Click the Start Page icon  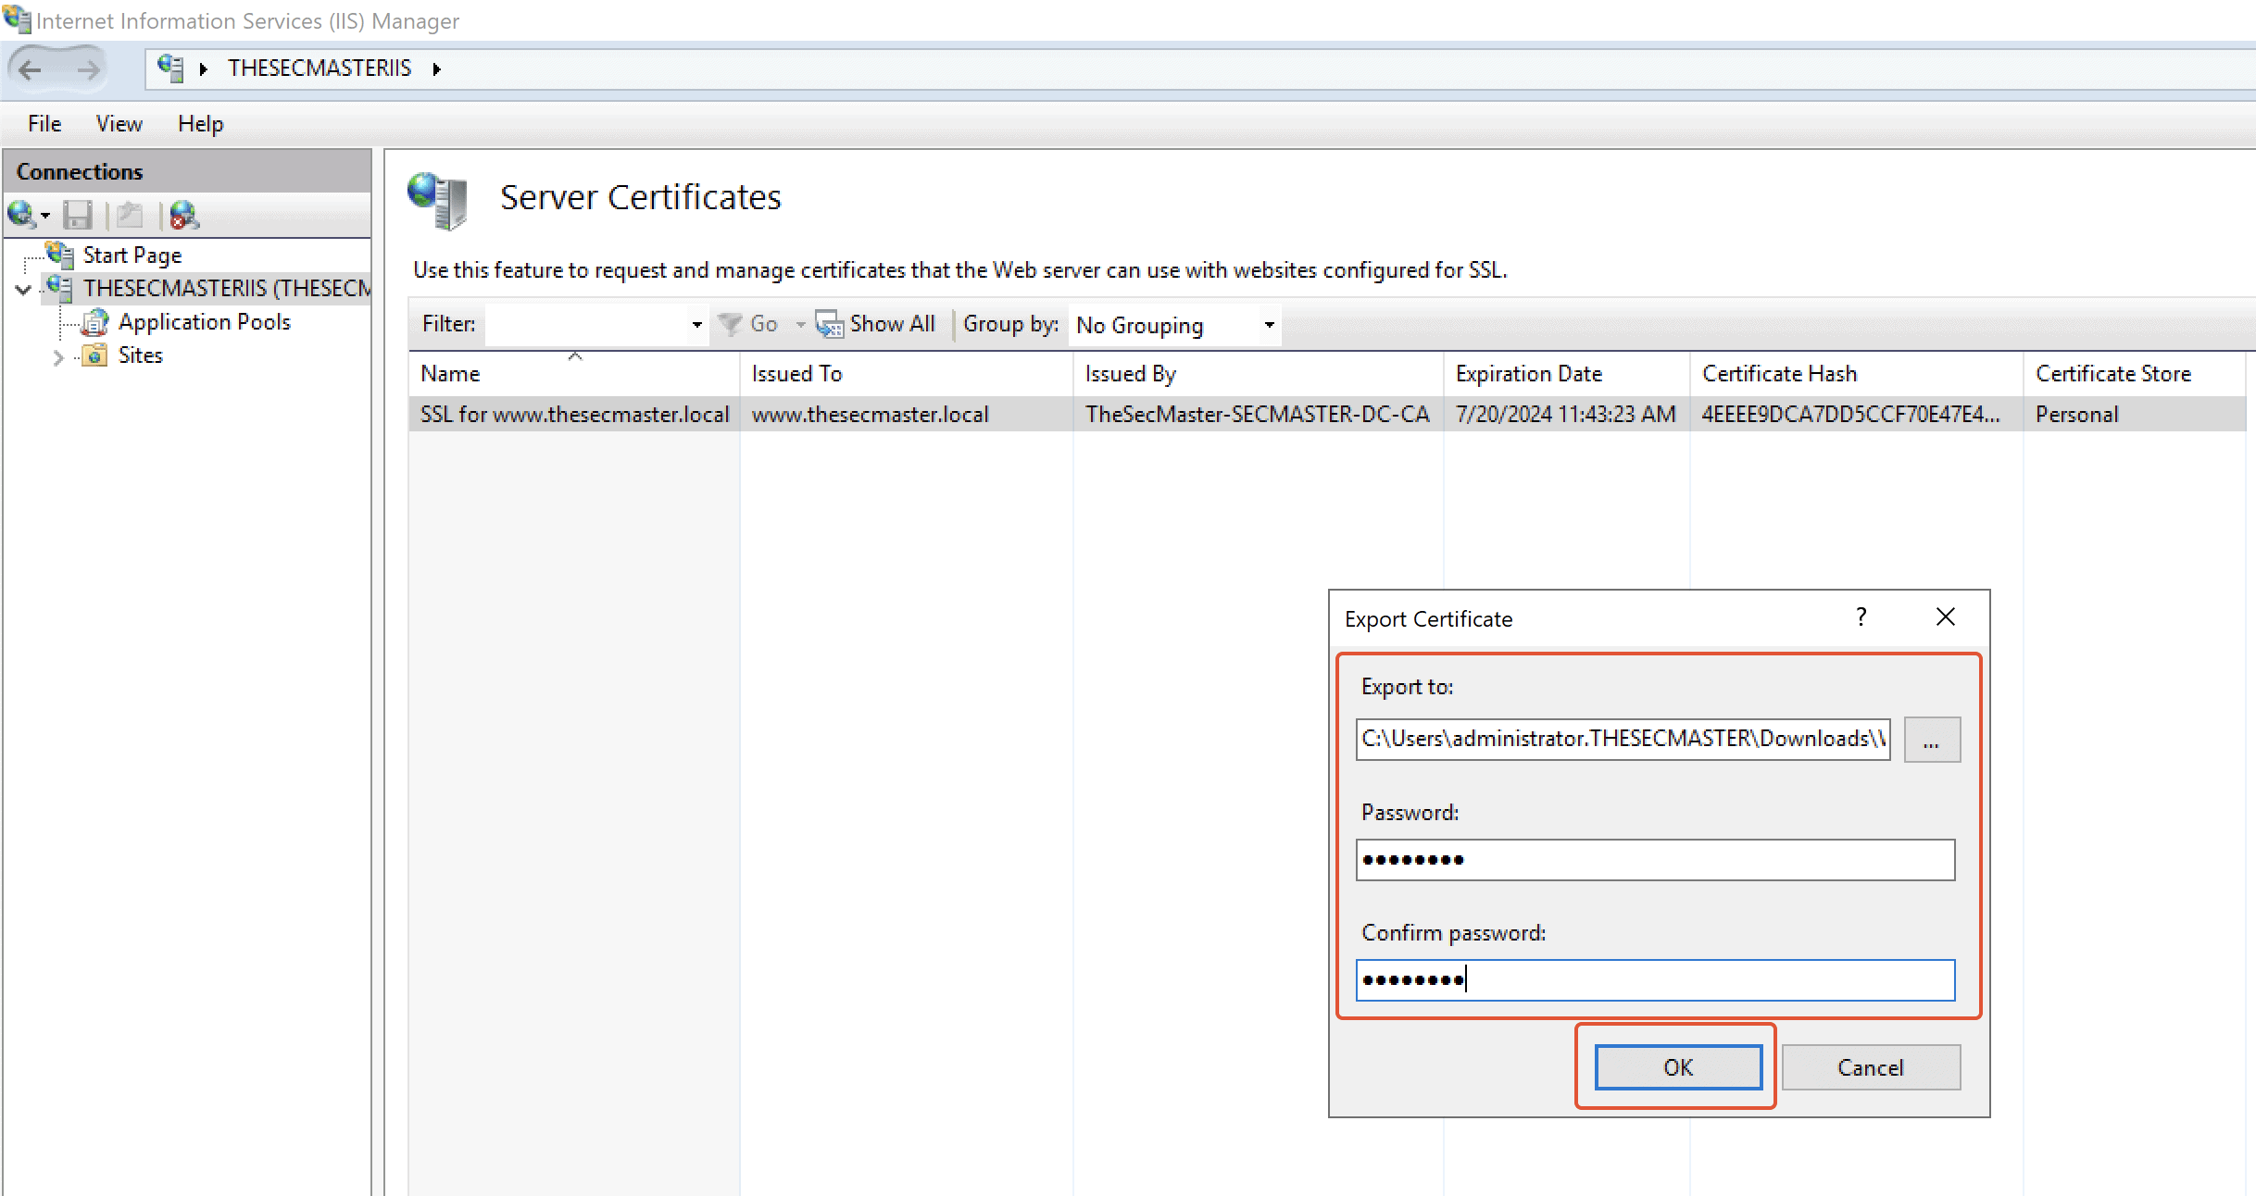coord(60,255)
